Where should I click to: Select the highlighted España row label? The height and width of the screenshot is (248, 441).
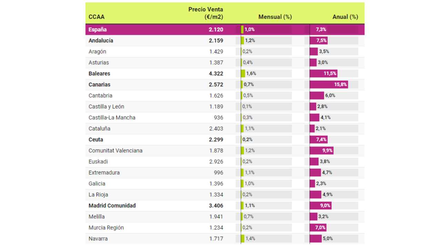98,30
